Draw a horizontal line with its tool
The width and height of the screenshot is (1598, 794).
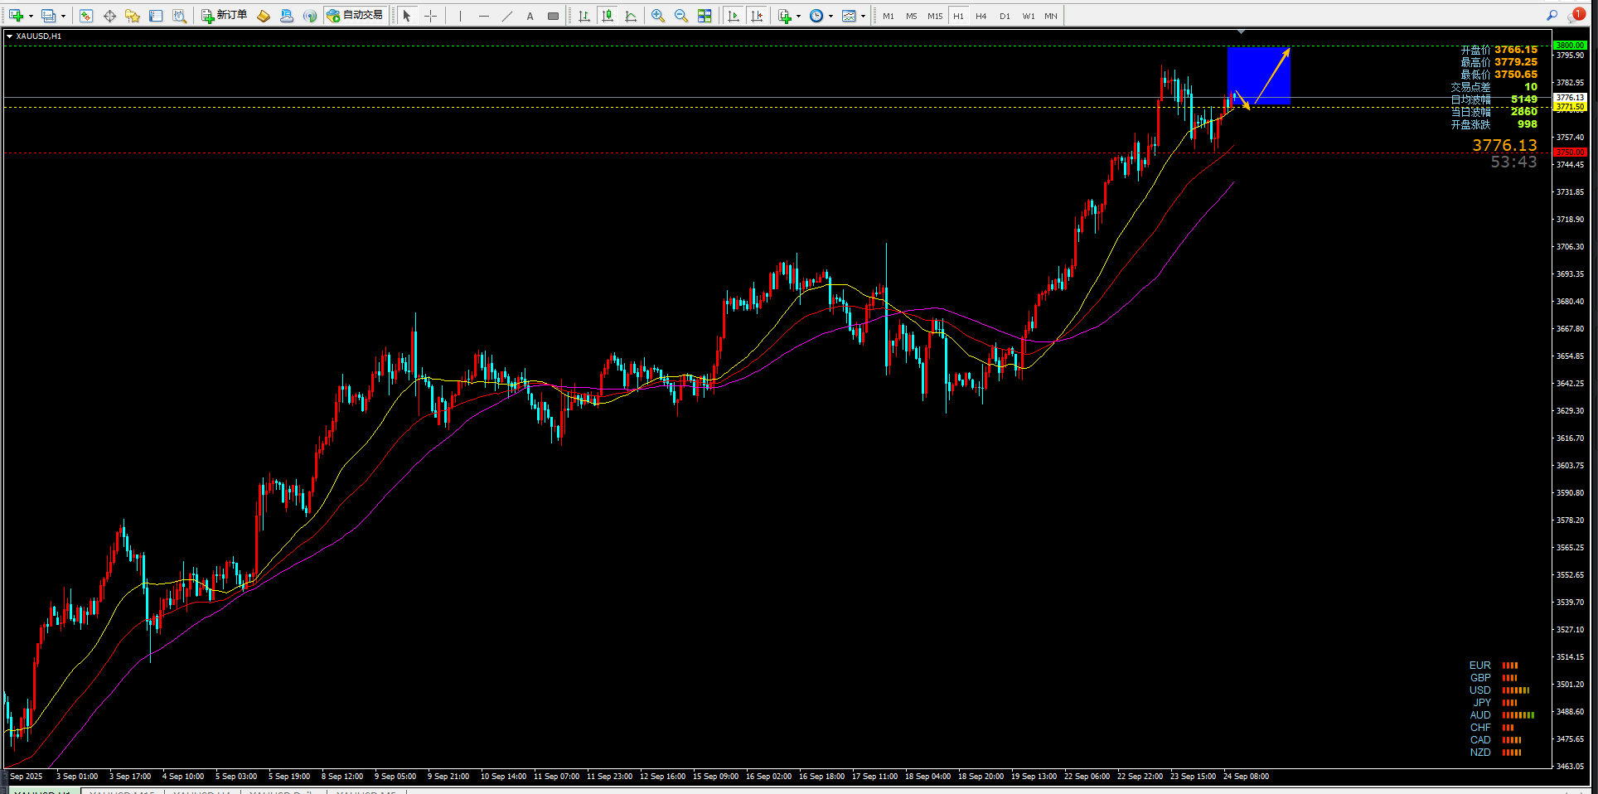484,16
